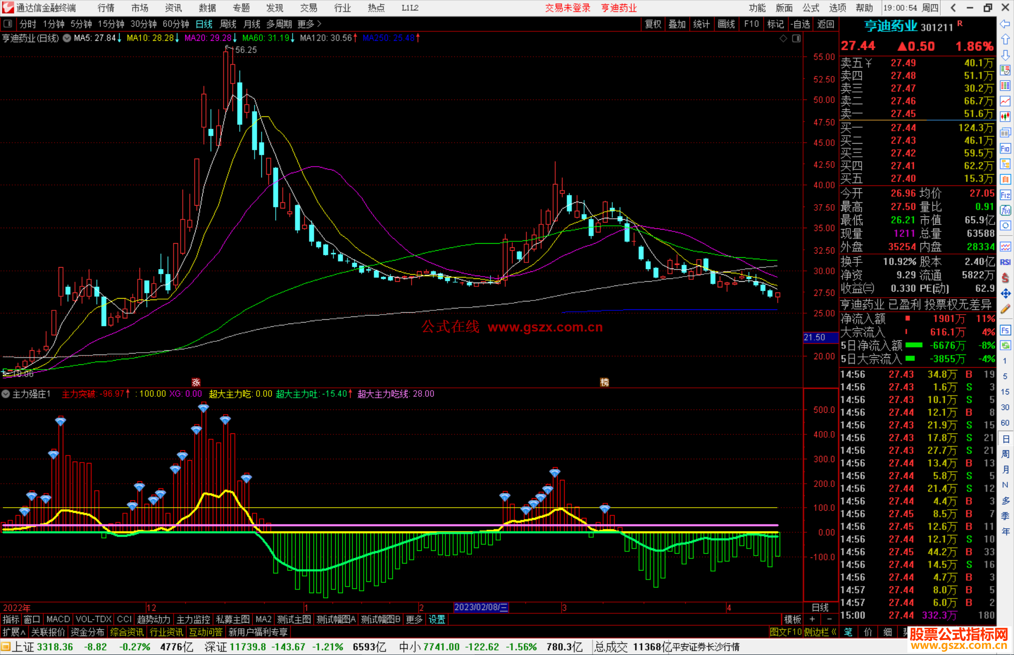Click the red line trend chart icon
This screenshot has width=1014, height=655.
click(x=1005, y=101)
